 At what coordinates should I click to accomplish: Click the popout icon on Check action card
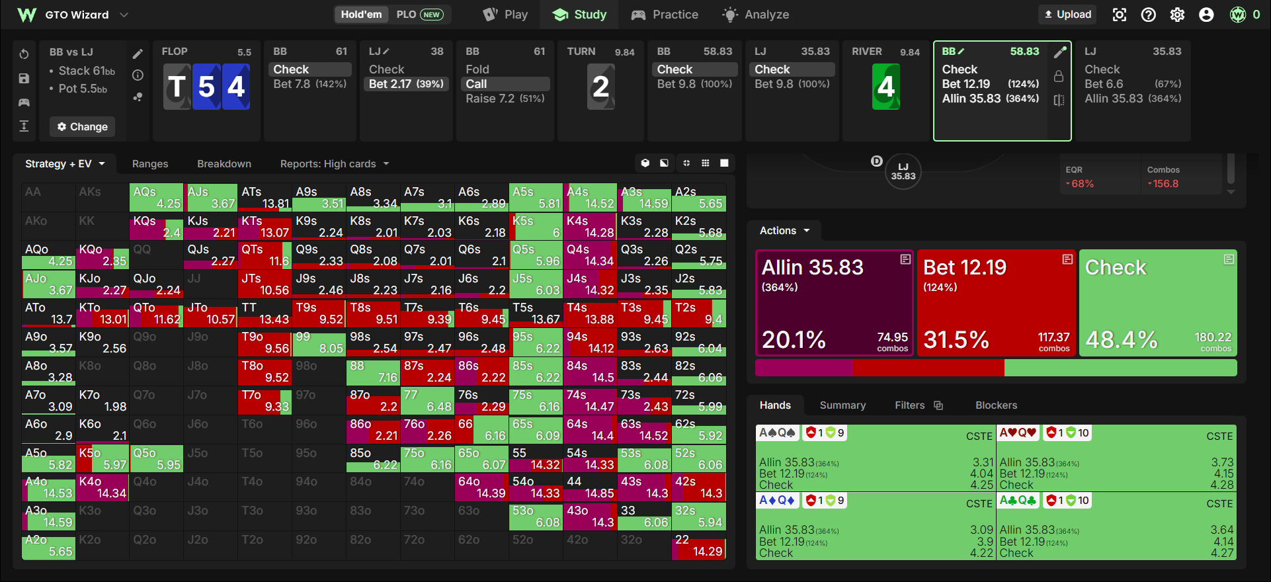tap(1229, 259)
